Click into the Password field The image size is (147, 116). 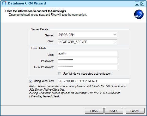click(88, 60)
